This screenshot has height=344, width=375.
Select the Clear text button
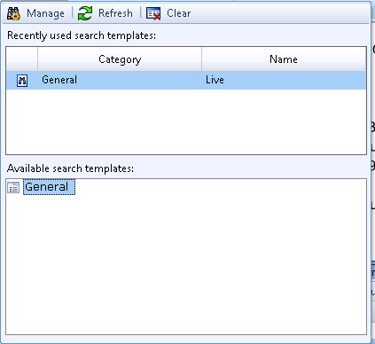[x=178, y=13]
